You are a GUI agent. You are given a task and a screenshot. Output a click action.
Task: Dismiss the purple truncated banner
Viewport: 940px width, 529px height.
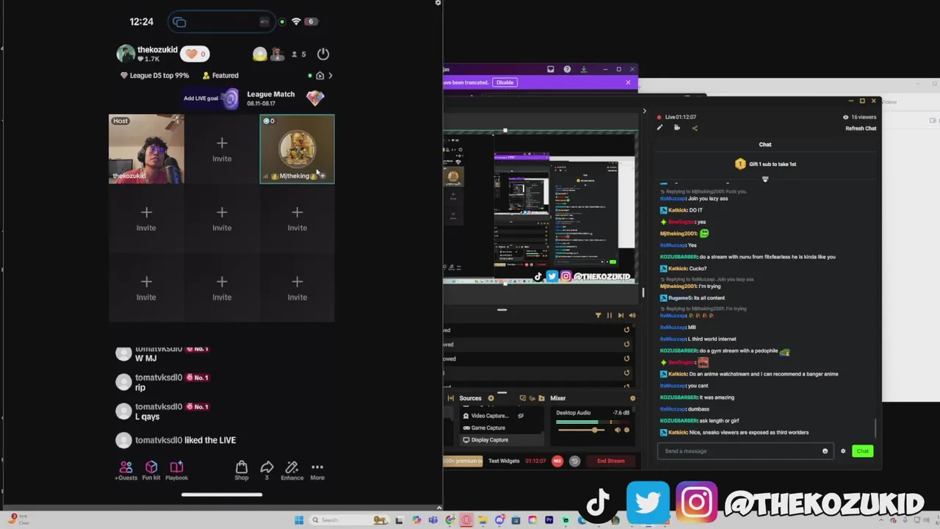628,82
